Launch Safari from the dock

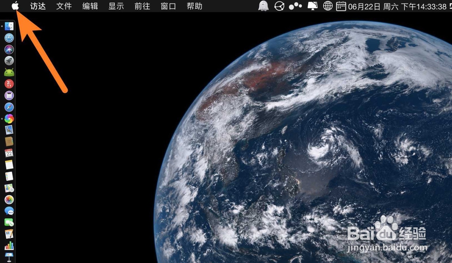click(9, 107)
